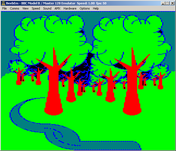176x151 pixels.
Task: Open the Help menu
Action: point(96,8)
